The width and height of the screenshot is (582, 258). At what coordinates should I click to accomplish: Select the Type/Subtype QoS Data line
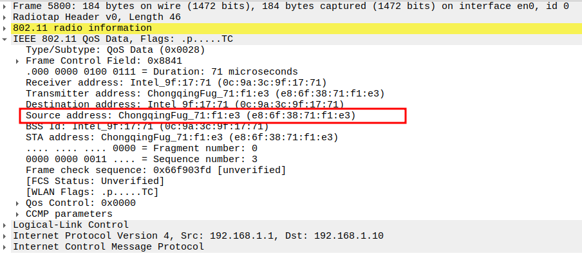(x=116, y=50)
